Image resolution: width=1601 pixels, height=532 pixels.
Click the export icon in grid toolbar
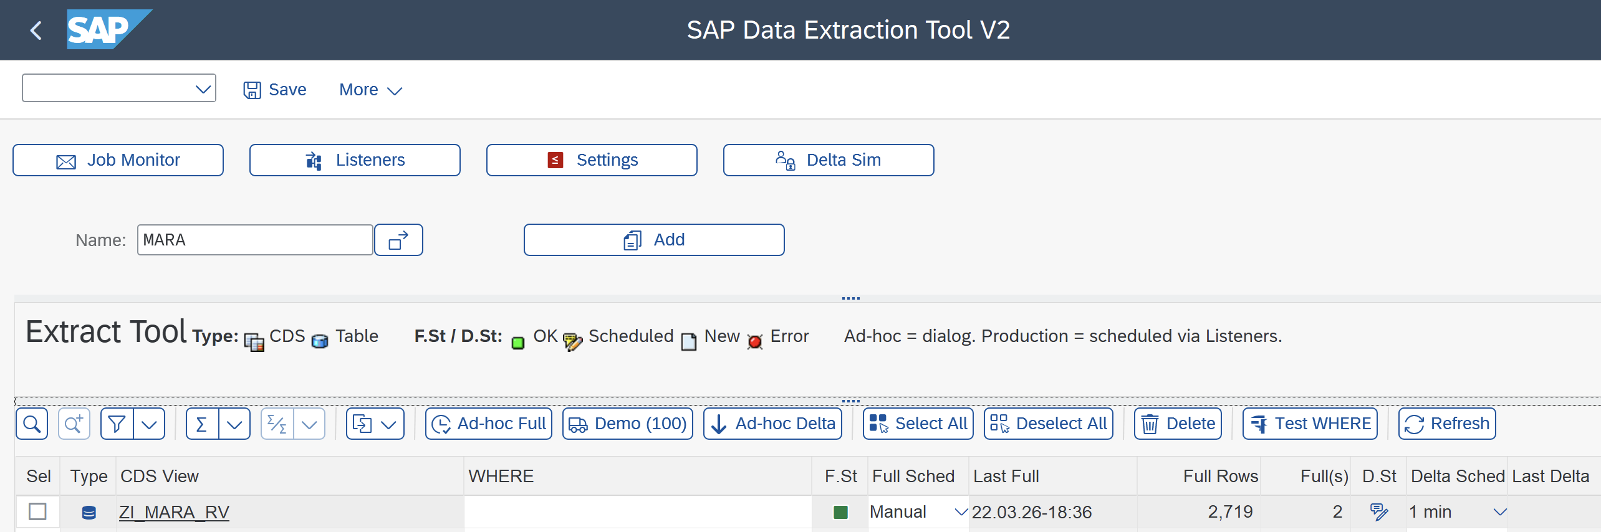click(x=362, y=424)
